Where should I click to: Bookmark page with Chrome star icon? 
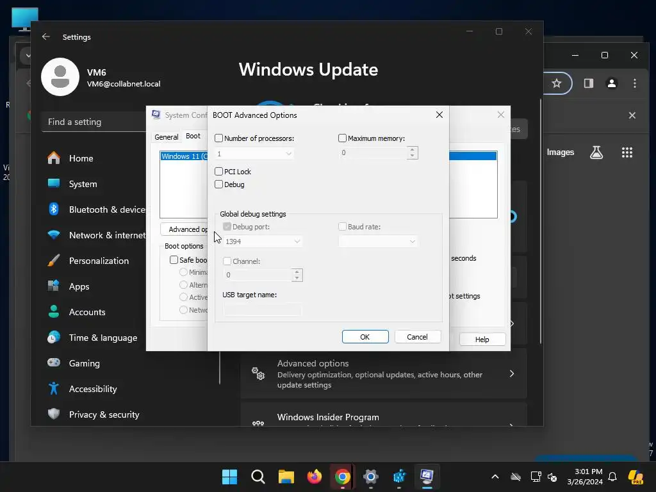557,83
